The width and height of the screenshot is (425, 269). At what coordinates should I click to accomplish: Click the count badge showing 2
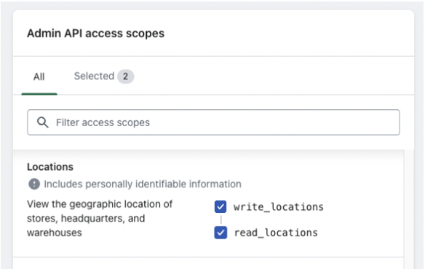125,77
